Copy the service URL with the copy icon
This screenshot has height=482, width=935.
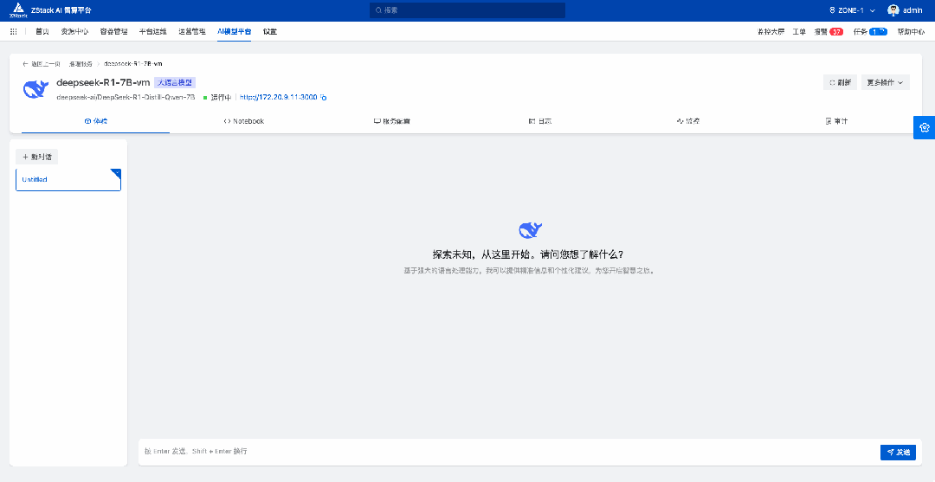click(x=324, y=97)
